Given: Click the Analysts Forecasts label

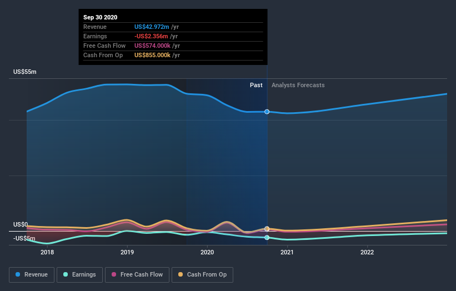Looking at the screenshot, I should 298,85.
